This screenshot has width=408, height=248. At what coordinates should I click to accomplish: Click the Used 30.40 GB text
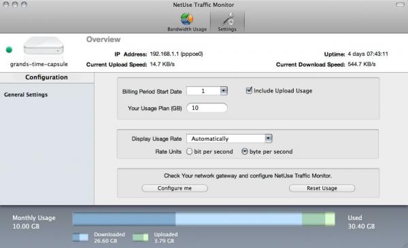tap(361, 222)
